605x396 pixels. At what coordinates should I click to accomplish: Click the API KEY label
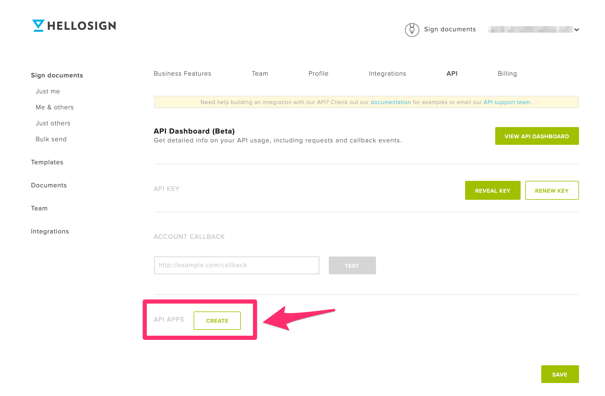tap(166, 189)
